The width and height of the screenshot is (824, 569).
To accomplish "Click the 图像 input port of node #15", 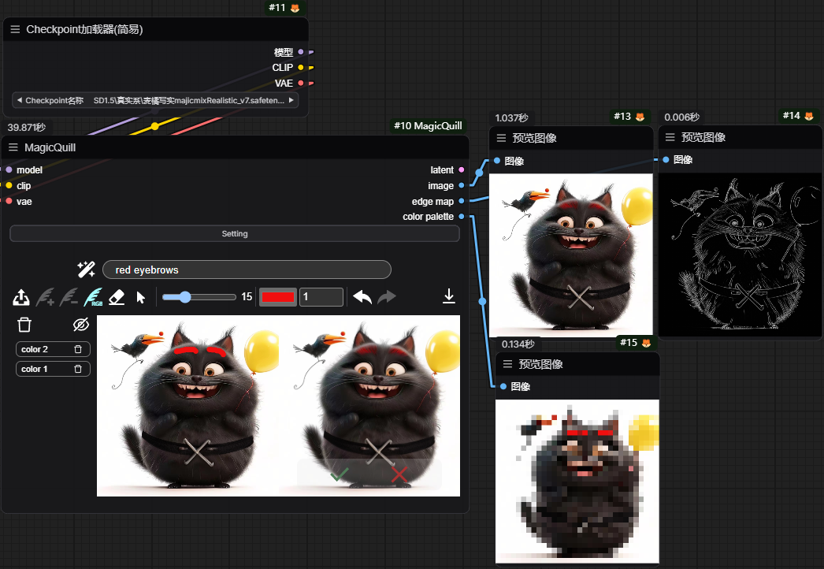I will point(503,386).
